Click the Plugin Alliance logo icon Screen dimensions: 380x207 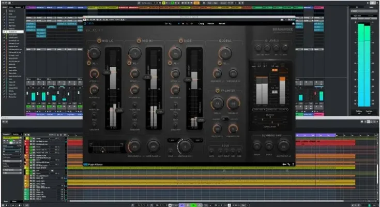tap(86, 165)
